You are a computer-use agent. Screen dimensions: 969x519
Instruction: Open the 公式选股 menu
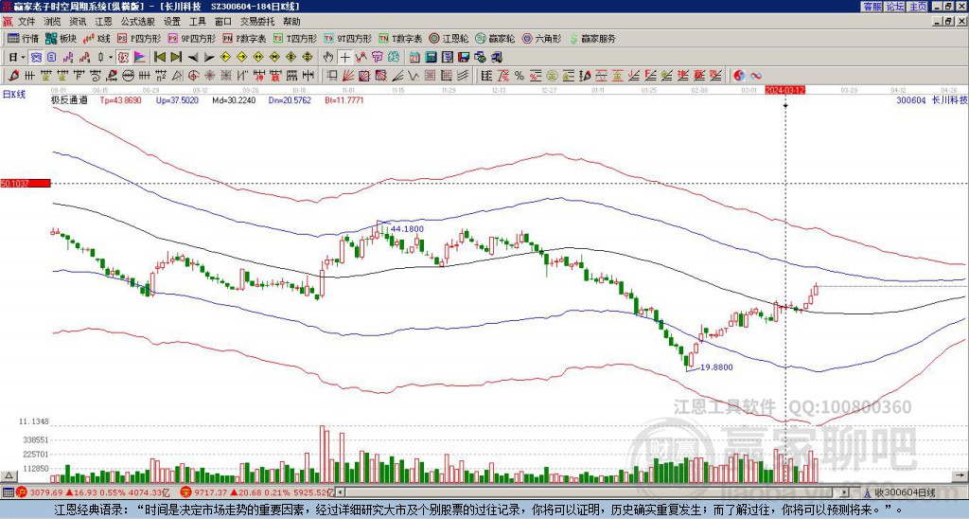138,22
